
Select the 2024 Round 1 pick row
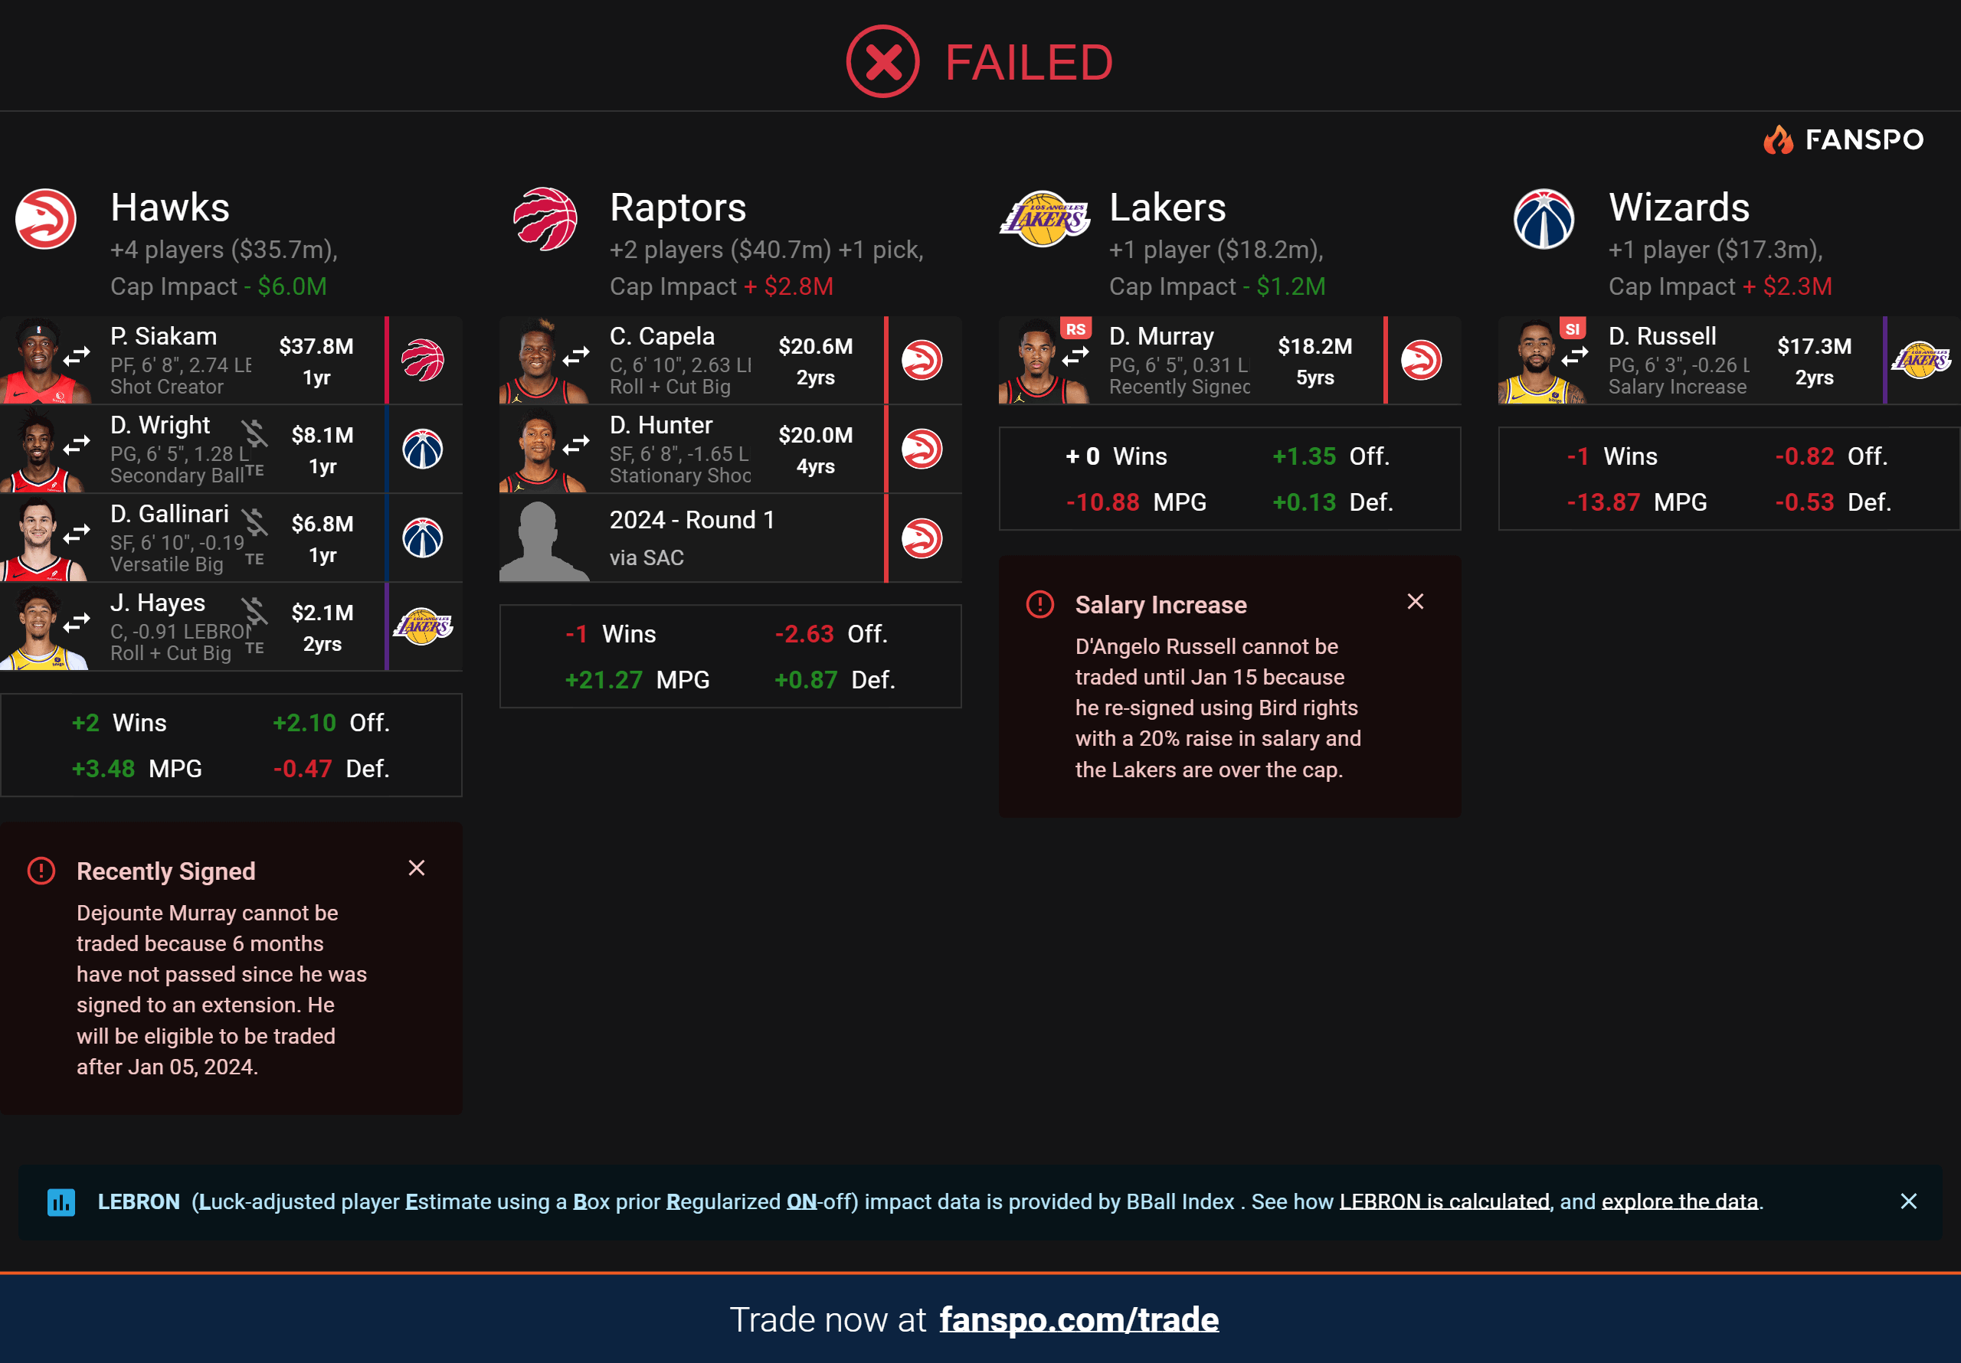coord(692,538)
